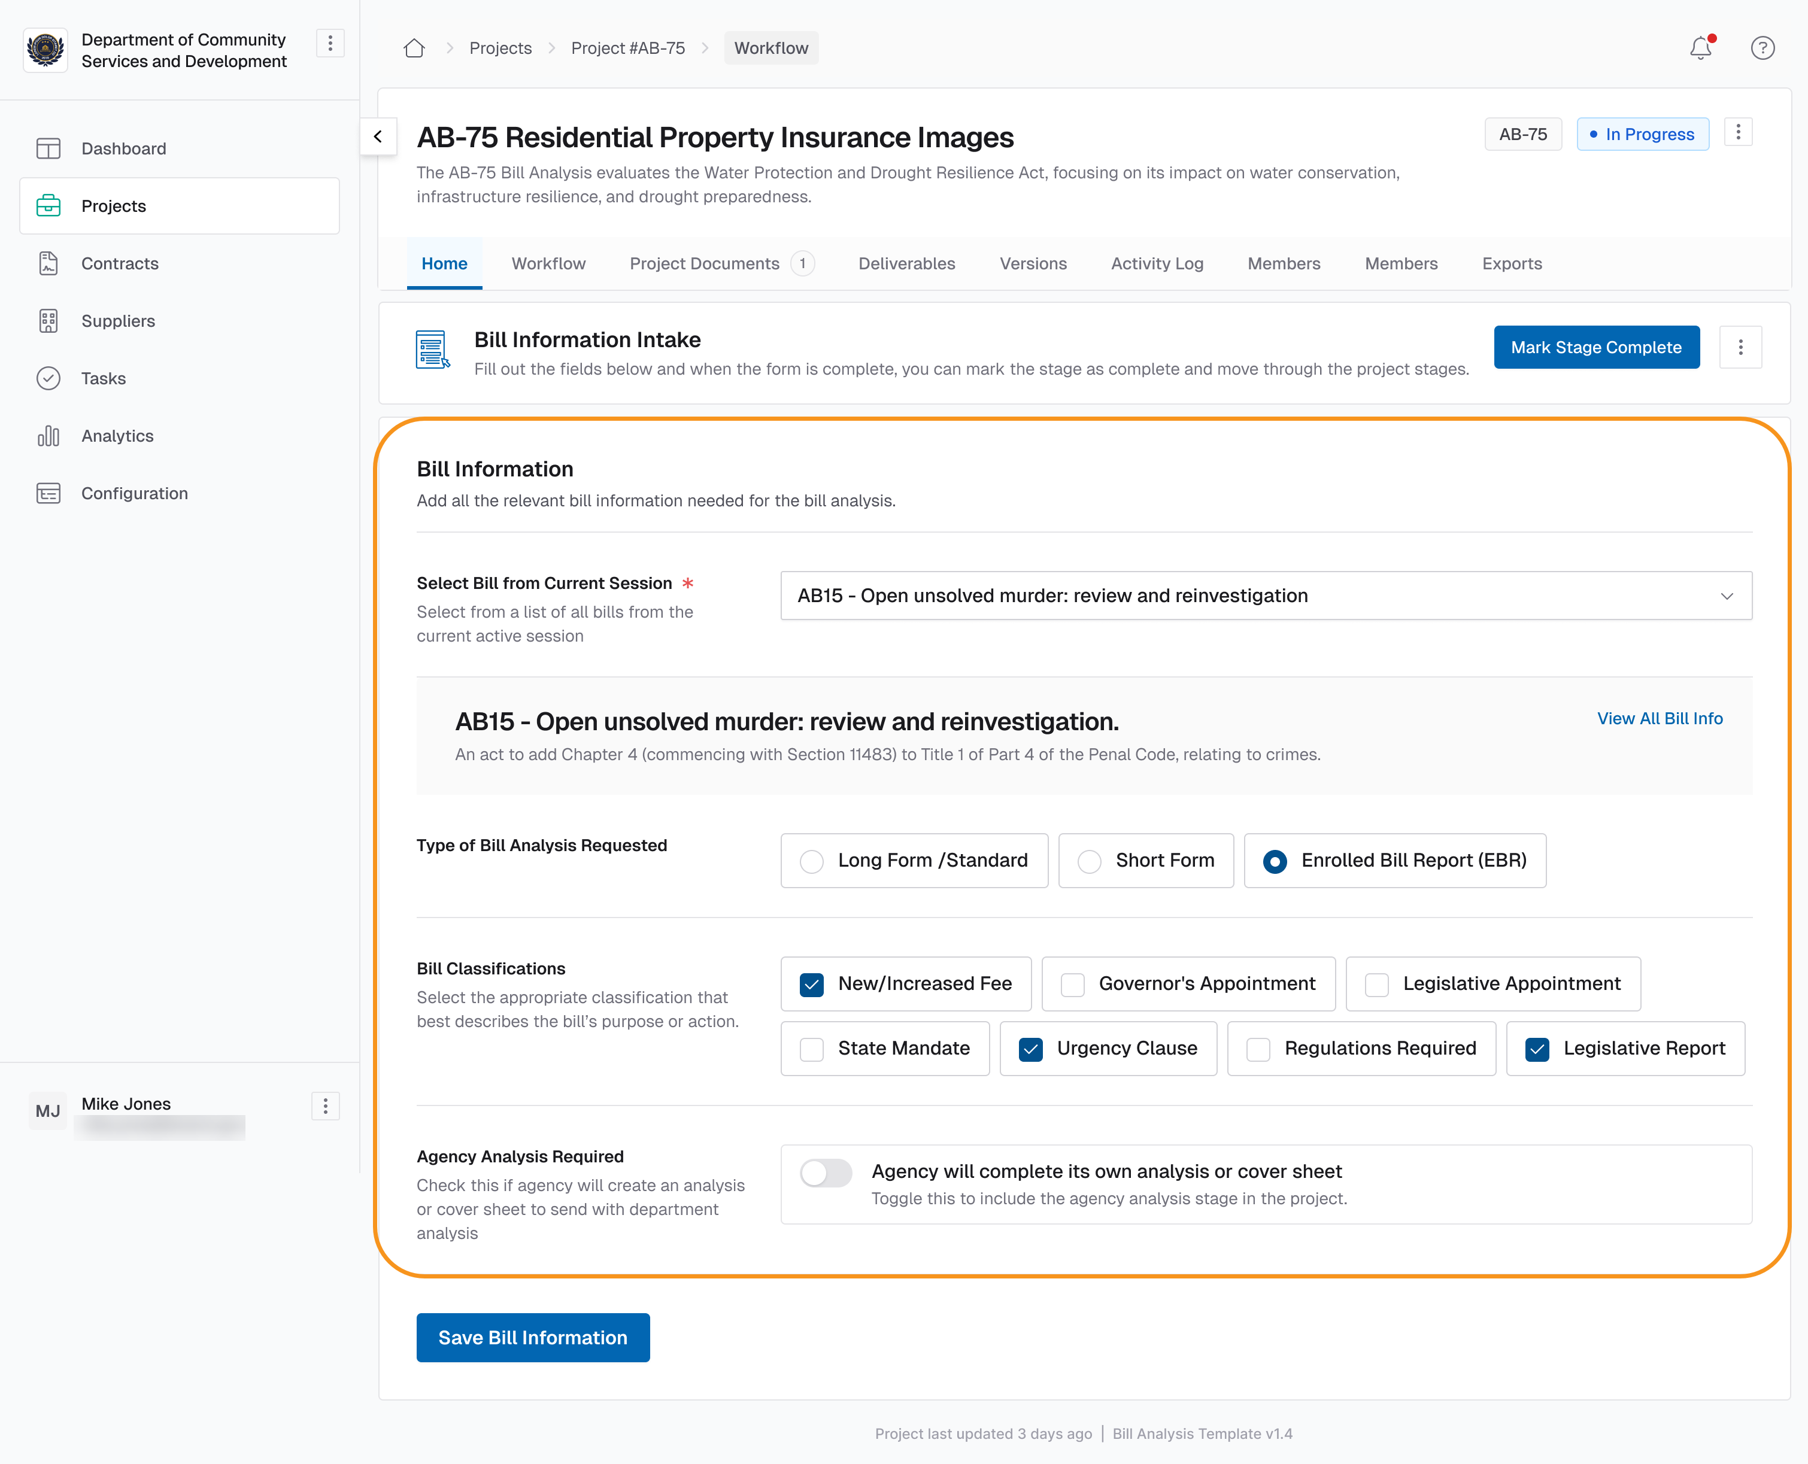Open the Activity Log tab

point(1156,264)
